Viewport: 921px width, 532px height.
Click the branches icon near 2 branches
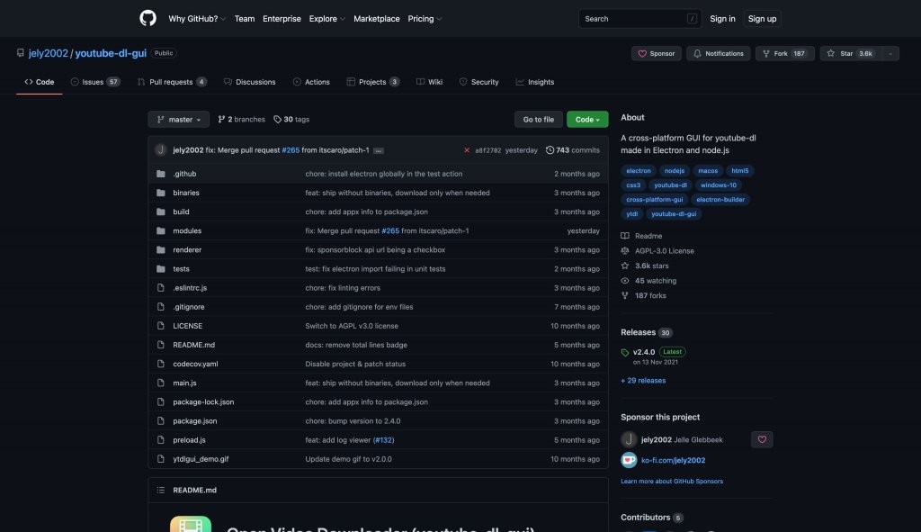(221, 120)
